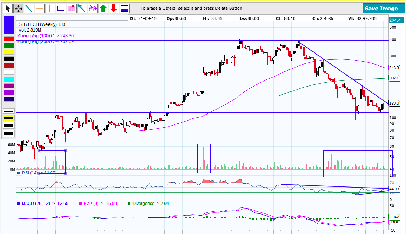Click the Lw:80.00 low readout

click(249, 18)
